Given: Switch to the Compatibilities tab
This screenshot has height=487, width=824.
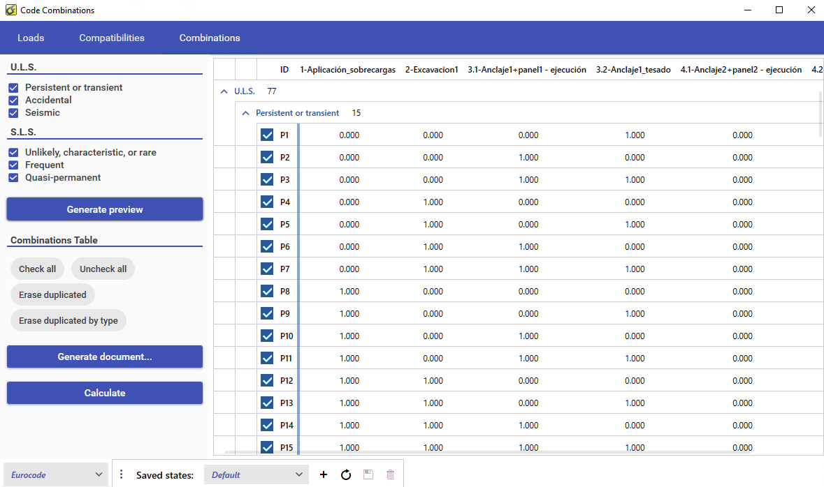Looking at the screenshot, I should 112,38.
